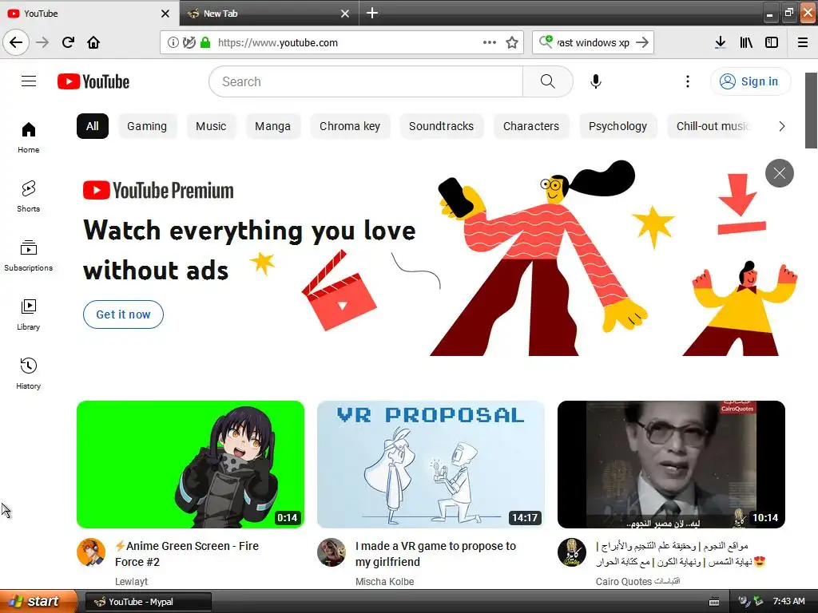Click the browser forward arrow

click(42, 42)
